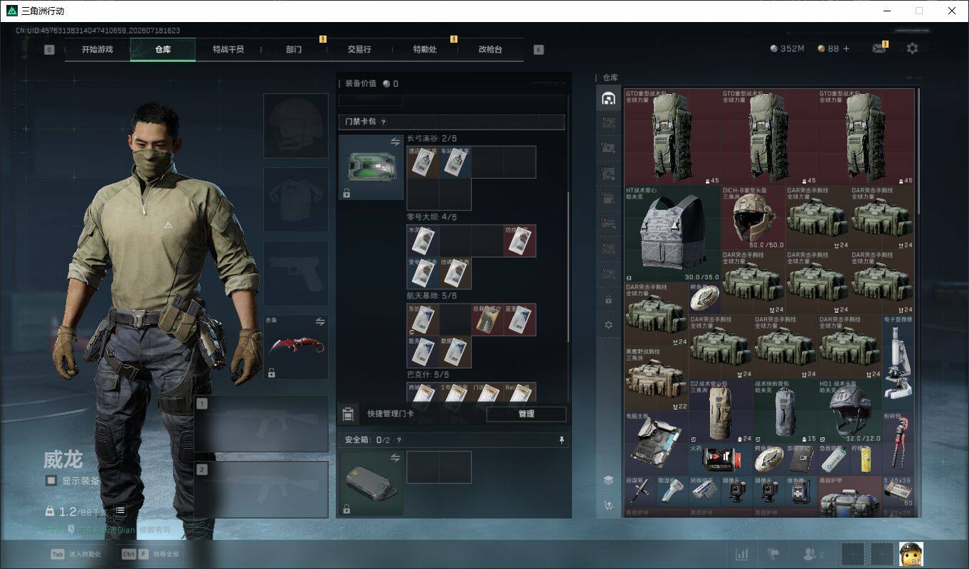Screen dimensions: 969x569
Task: Open the friends icon showing 2
Action: coord(812,553)
